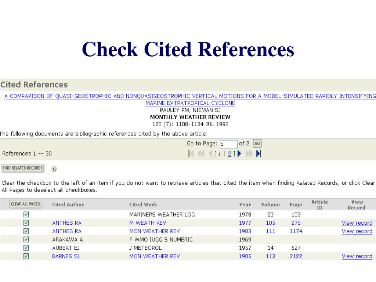View record for Anthes RA 1977
This screenshot has width=376, height=282.
point(357,223)
